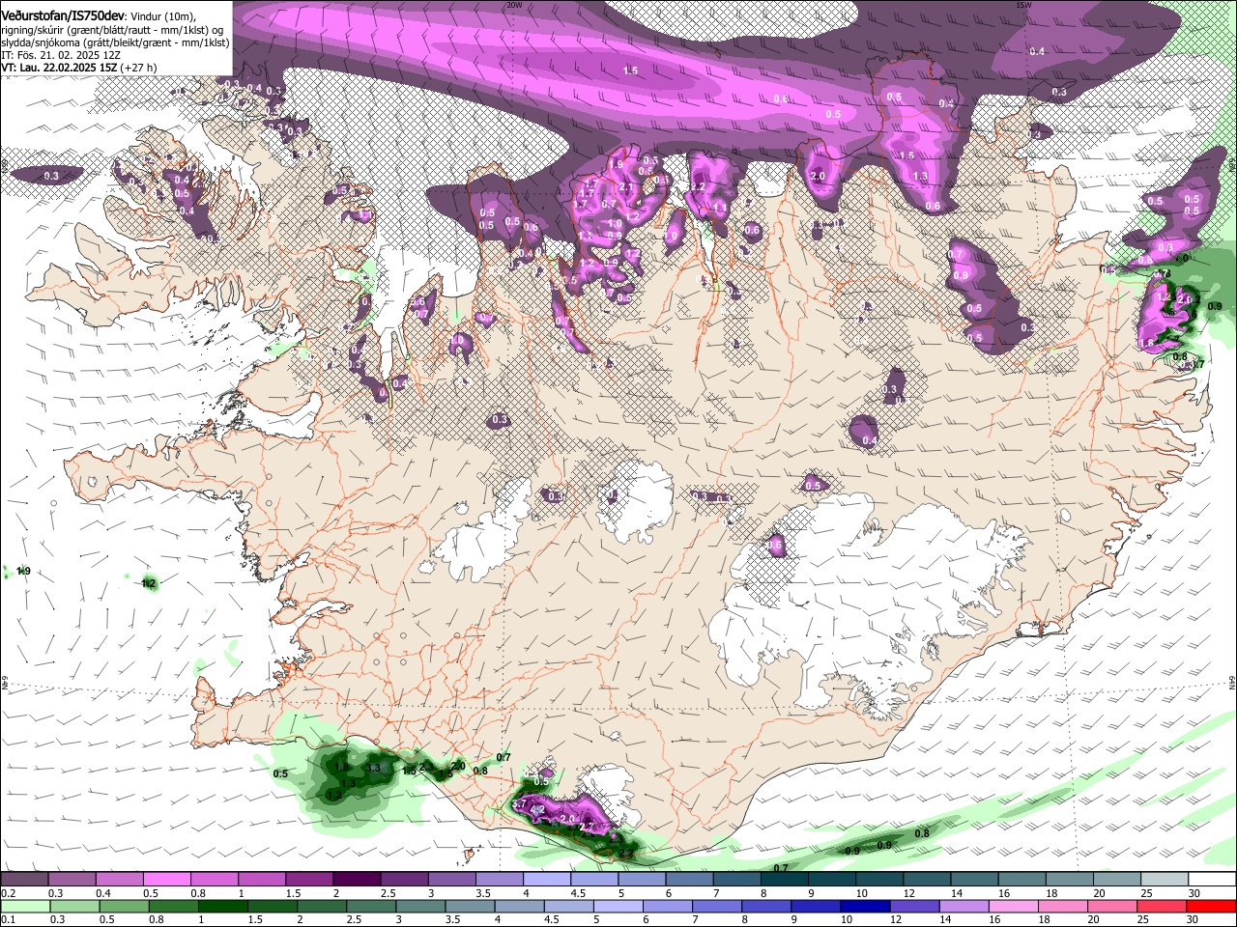The height and width of the screenshot is (927, 1237).
Task: Click the 0.1 label starting the rain legend
Action: 8,919
